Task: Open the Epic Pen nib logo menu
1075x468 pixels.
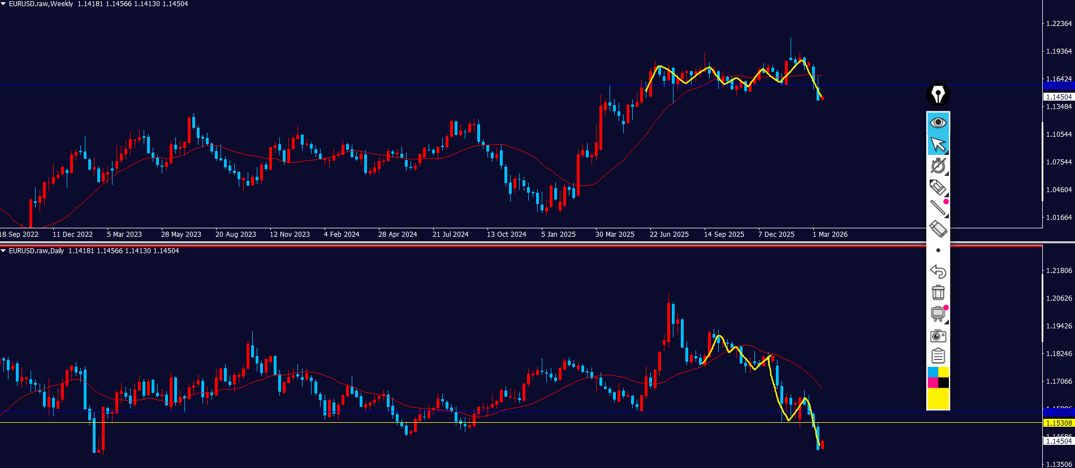Action: coord(938,94)
